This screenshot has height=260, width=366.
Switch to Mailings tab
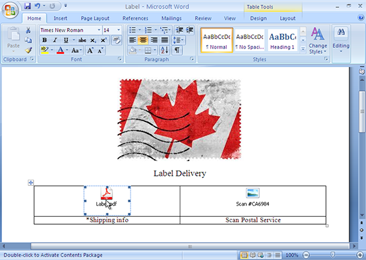point(171,18)
